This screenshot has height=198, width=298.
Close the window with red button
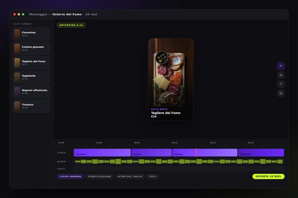[x=15, y=14]
